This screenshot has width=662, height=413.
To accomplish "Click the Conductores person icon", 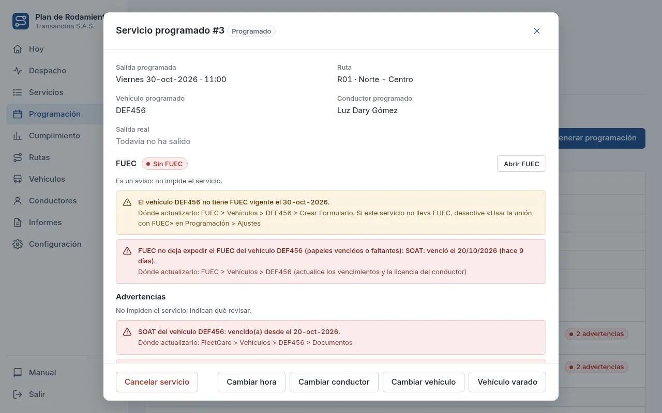I will point(18,201).
